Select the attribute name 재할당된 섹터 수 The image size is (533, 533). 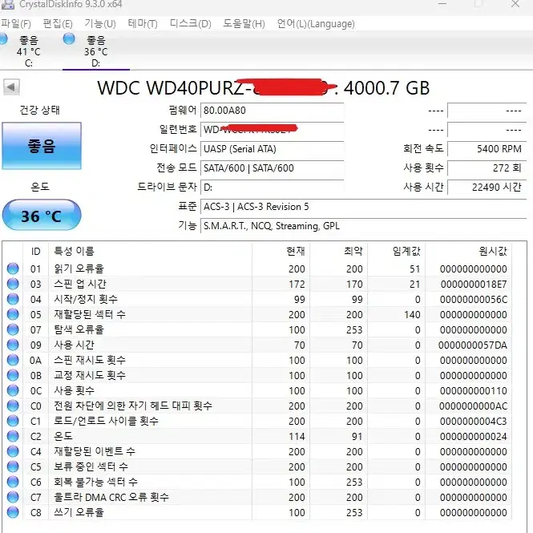tap(90, 314)
